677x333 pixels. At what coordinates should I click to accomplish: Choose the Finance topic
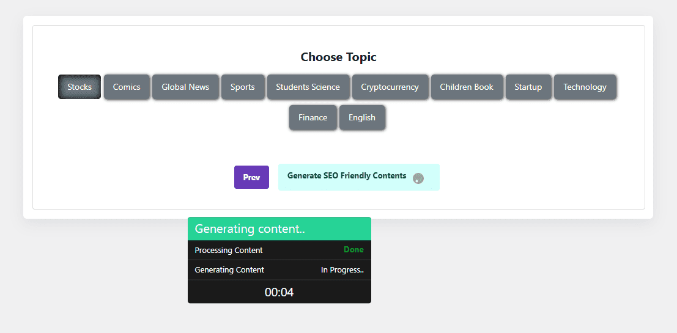pyautogui.click(x=313, y=117)
